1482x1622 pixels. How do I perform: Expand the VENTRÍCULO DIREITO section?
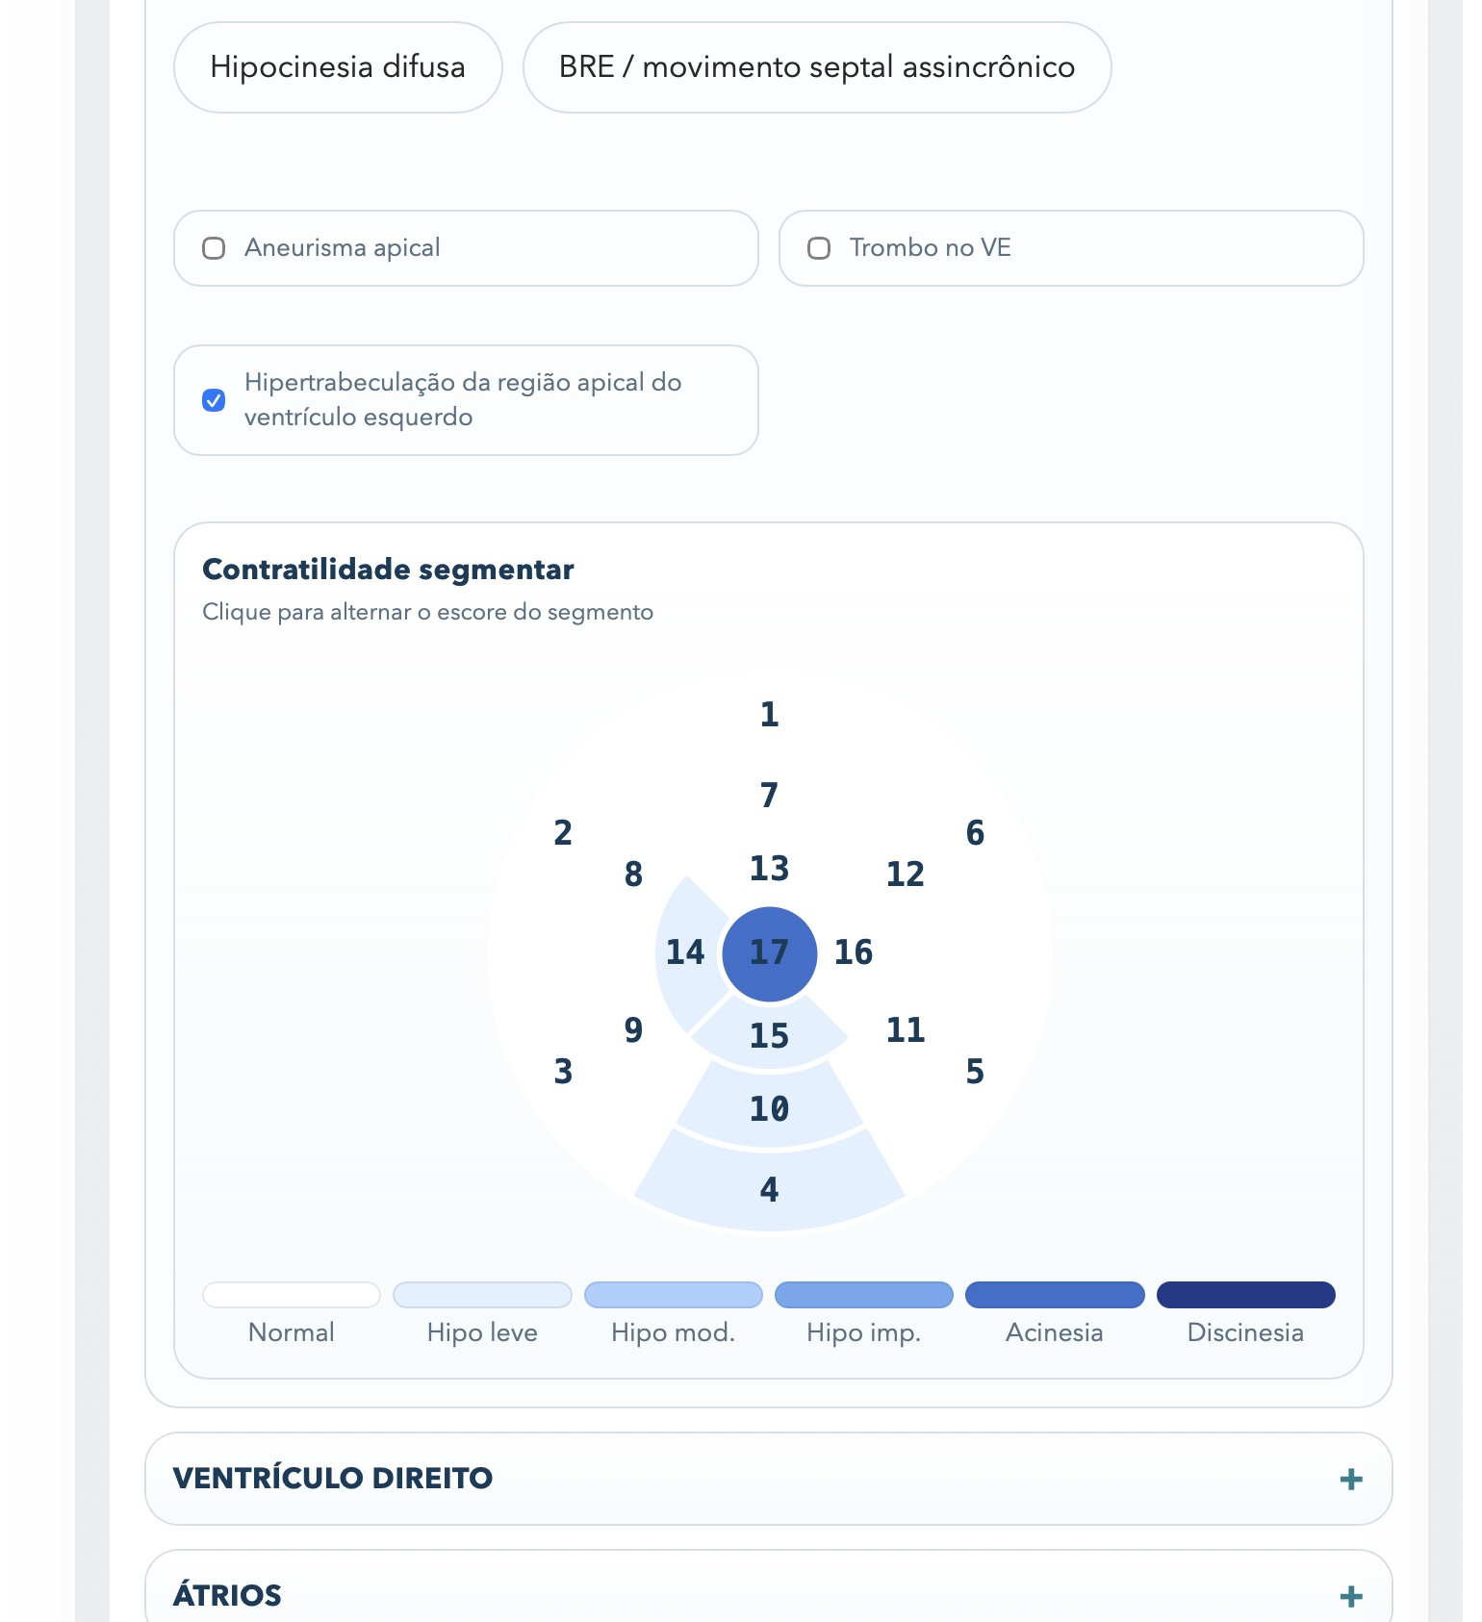(768, 1479)
